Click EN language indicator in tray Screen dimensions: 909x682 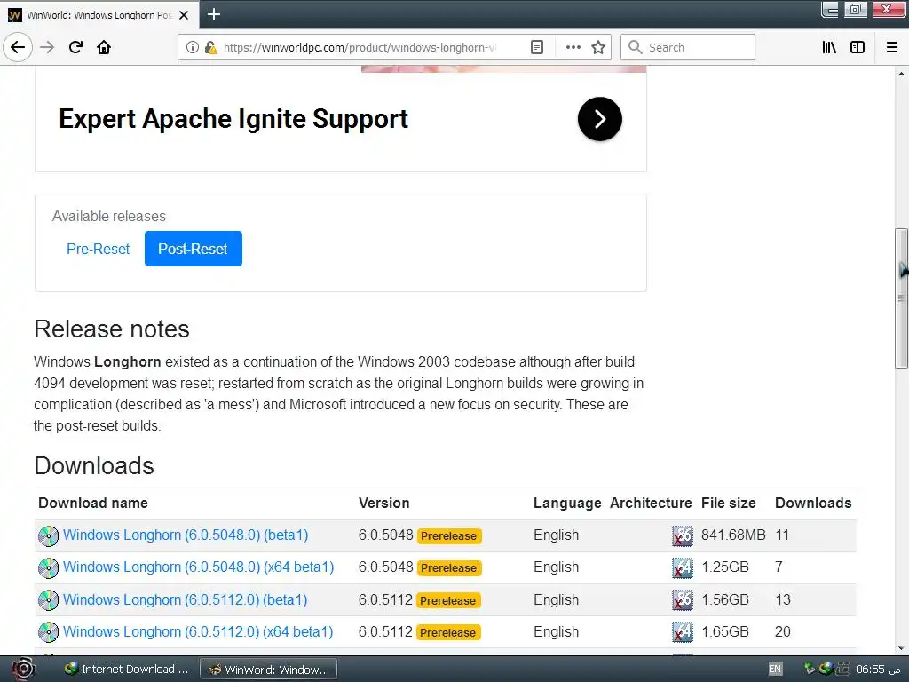(x=775, y=670)
